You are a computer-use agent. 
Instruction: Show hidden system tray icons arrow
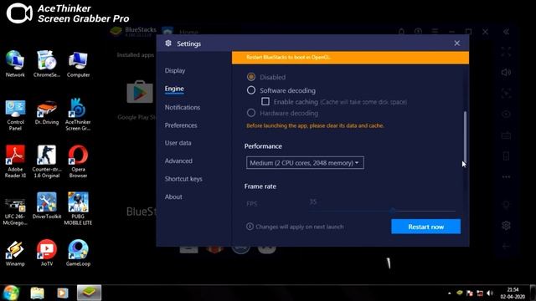pos(449,293)
